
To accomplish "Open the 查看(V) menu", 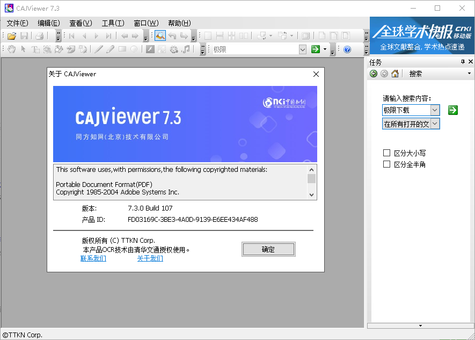I will click(x=80, y=23).
